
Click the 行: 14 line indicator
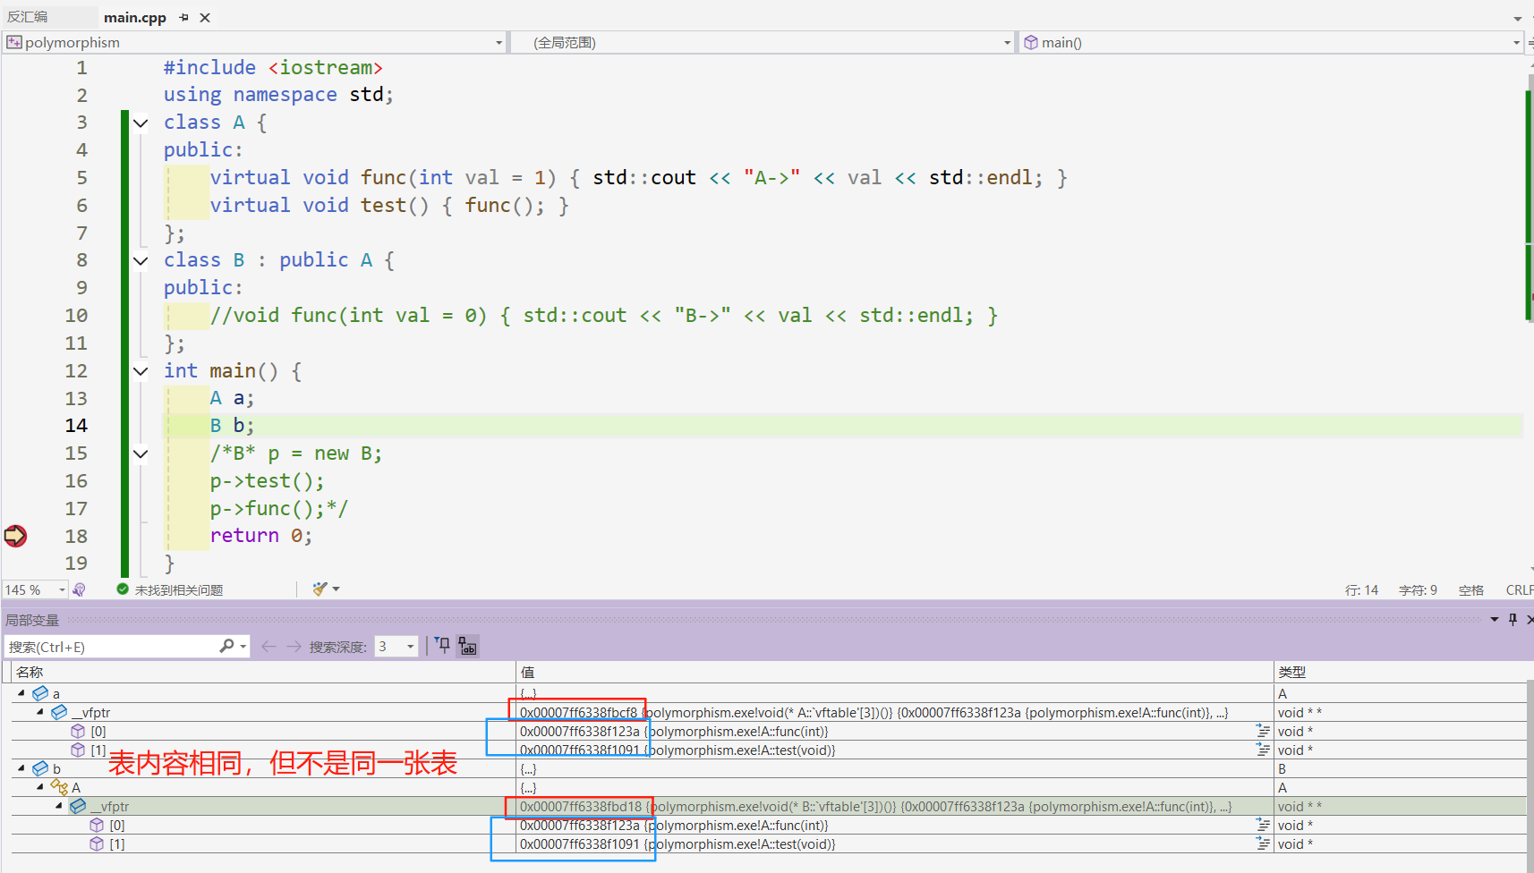pos(1361,589)
